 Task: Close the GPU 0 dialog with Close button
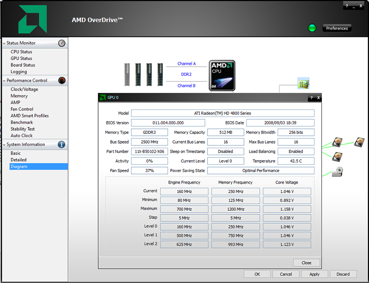click(306, 263)
